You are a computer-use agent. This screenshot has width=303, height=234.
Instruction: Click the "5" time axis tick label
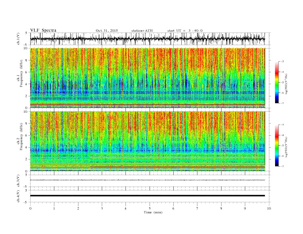point(150,208)
